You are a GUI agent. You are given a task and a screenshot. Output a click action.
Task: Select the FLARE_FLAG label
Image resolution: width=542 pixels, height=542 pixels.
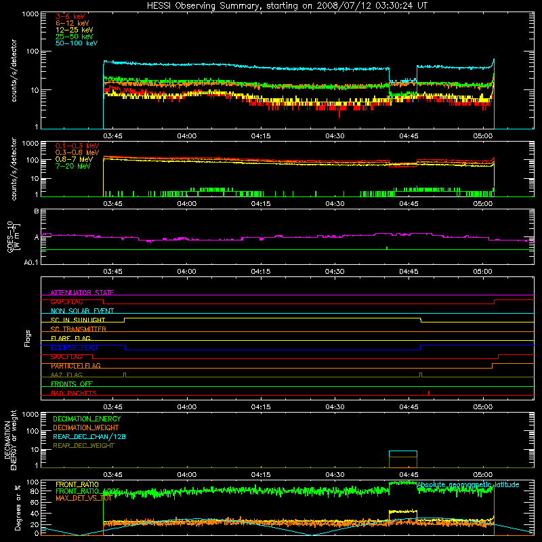[x=70, y=338]
